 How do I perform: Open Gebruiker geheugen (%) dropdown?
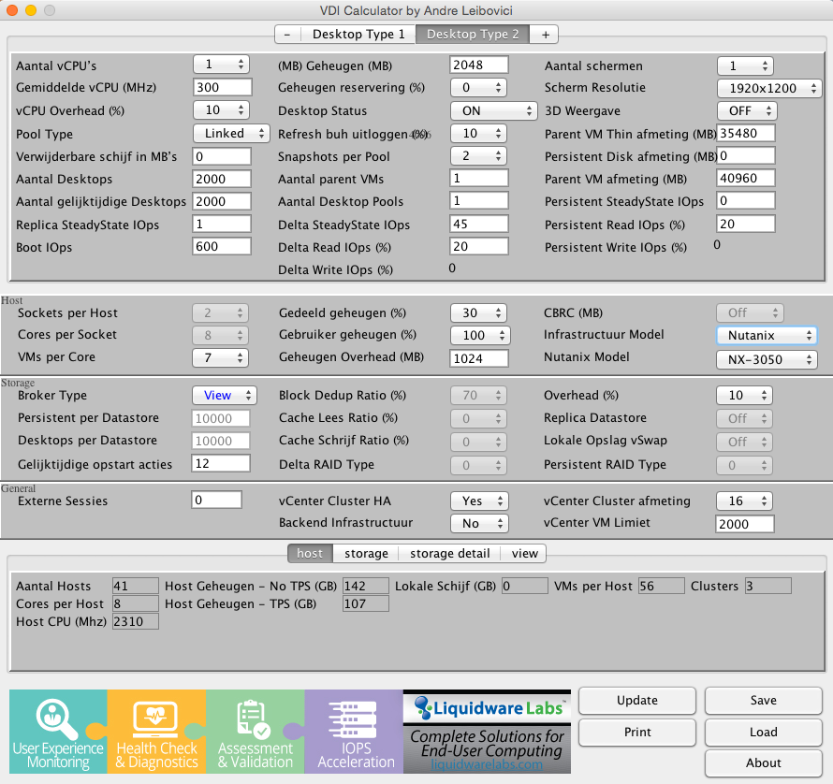pyautogui.click(x=480, y=335)
